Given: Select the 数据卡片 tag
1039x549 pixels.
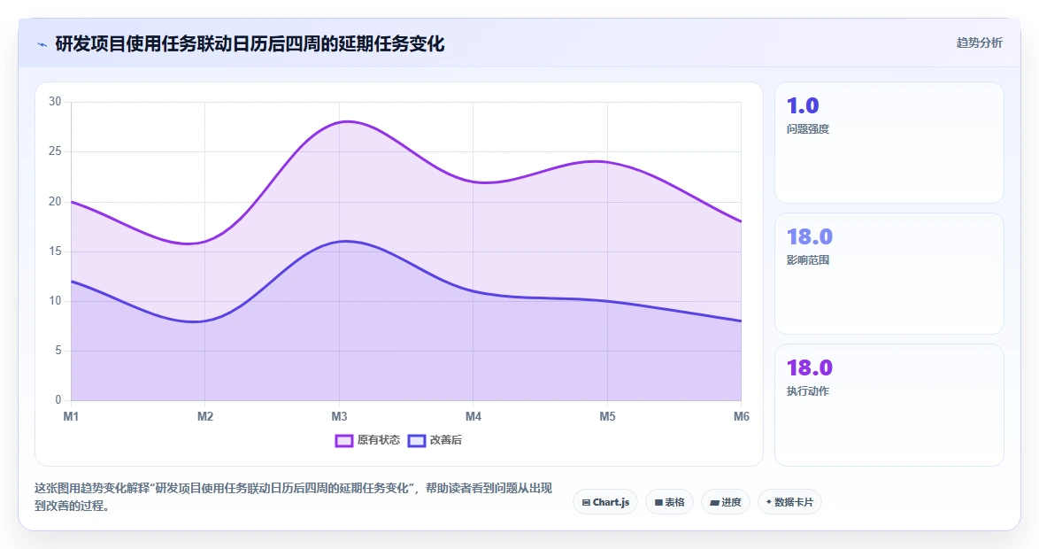Looking at the screenshot, I should point(789,502).
